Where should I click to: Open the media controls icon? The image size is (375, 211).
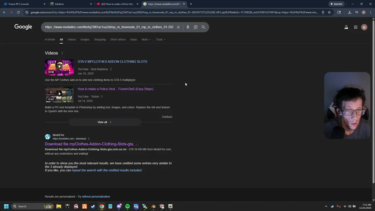[x=357, y=12]
